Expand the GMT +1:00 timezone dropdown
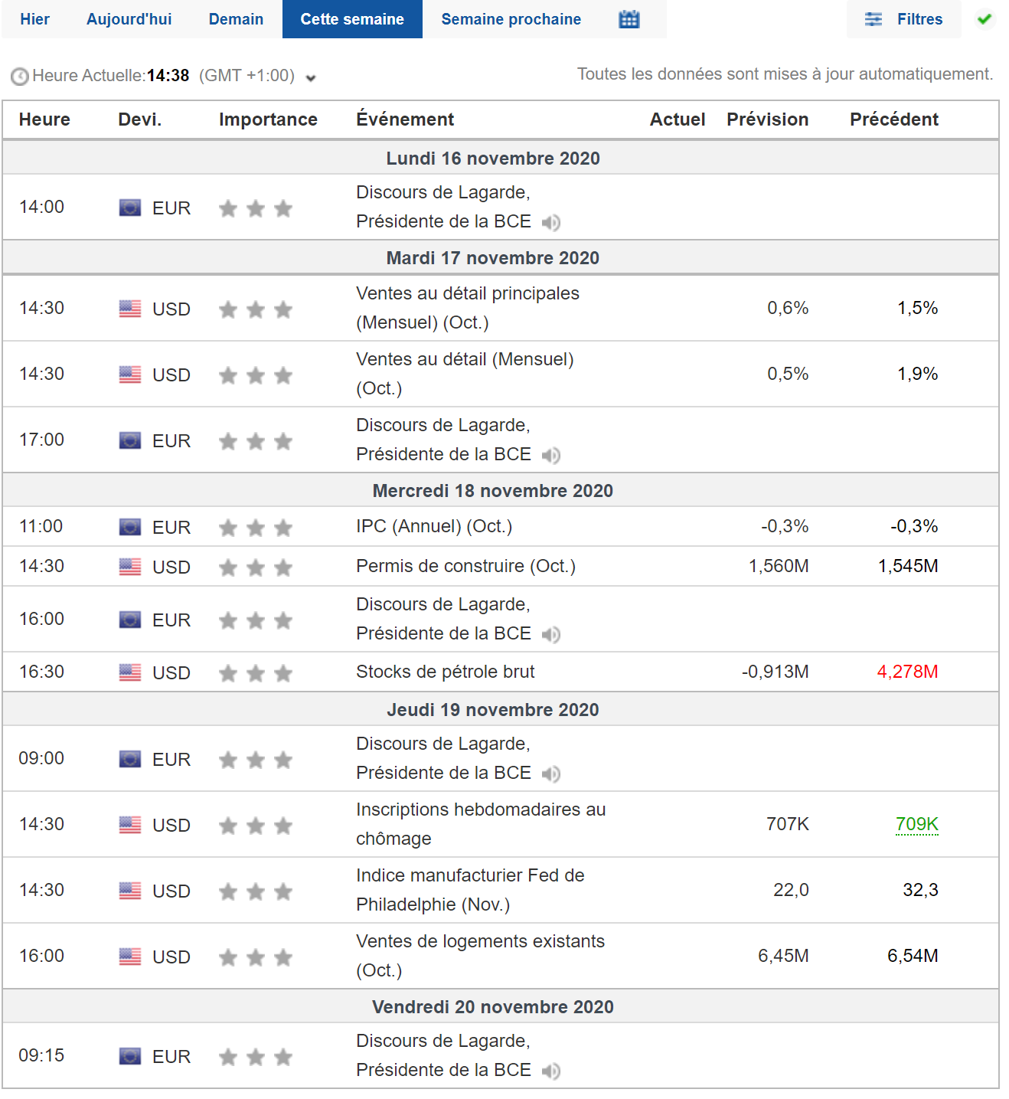Screen dimensions: 1009x1099 [311, 77]
